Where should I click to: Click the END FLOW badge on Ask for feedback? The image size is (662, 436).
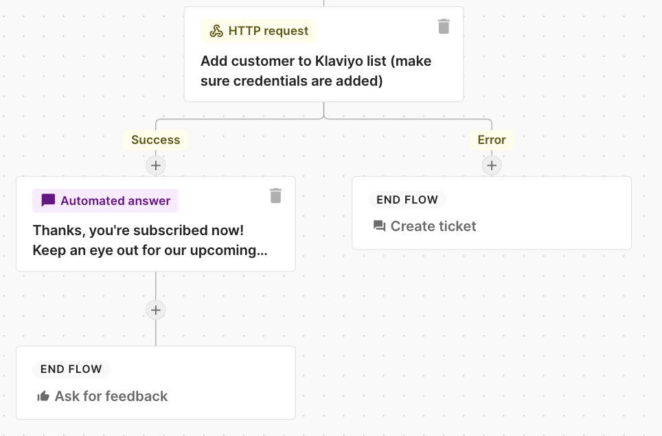coord(71,369)
